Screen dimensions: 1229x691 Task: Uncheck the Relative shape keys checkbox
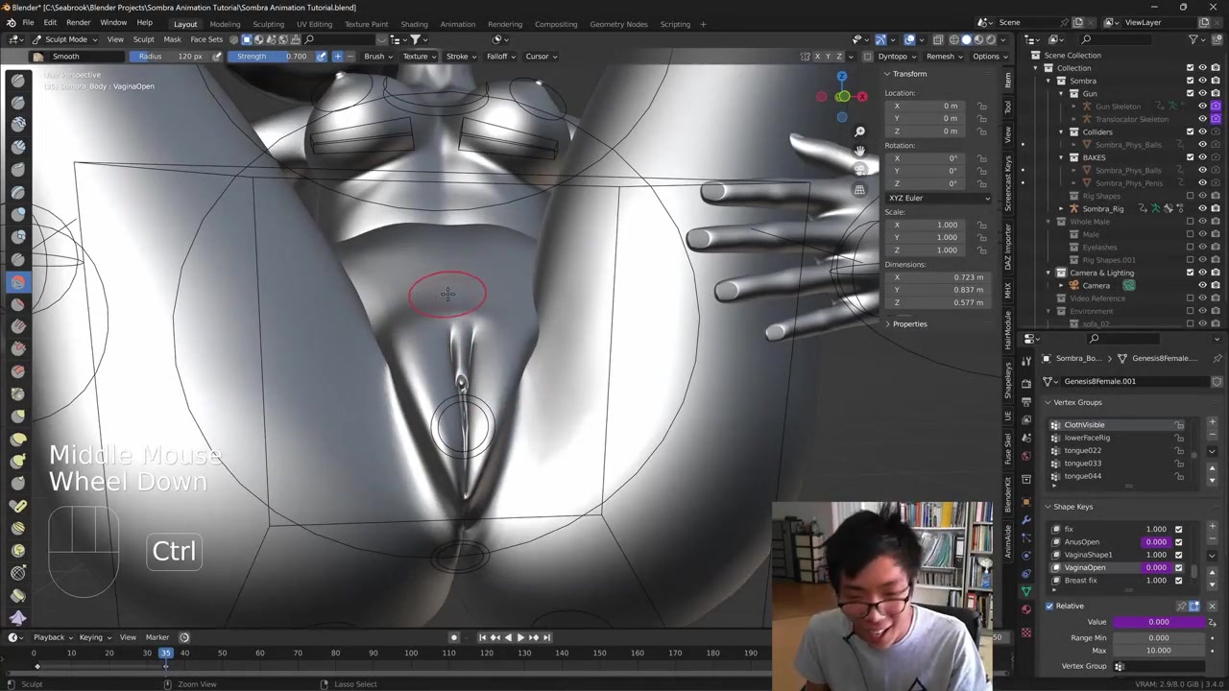1049,606
